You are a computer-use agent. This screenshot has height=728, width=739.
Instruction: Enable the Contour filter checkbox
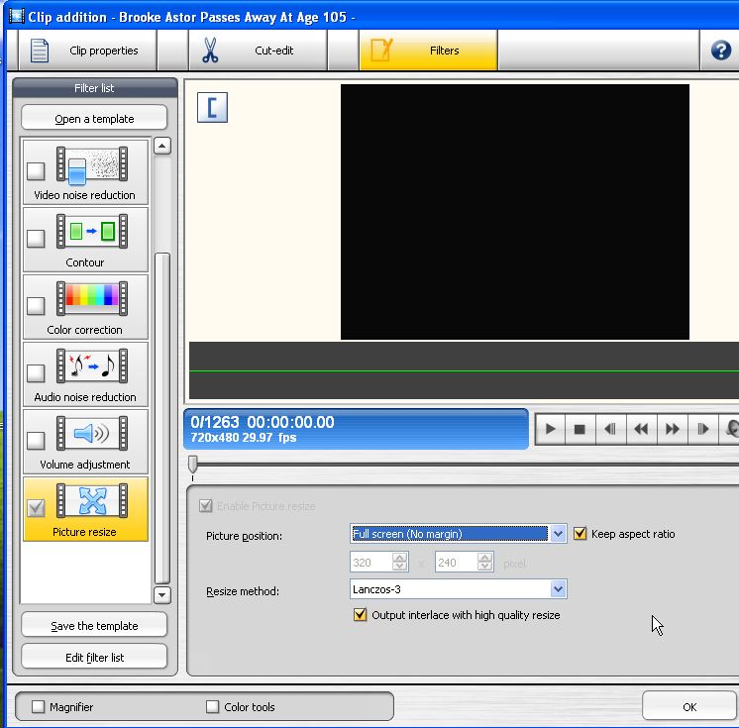36,239
